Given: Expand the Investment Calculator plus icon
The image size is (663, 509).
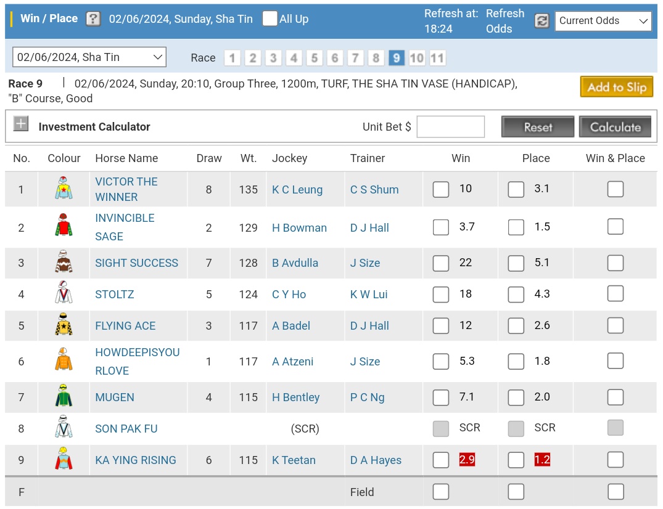Looking at the screenshot, I should tap(21, 124).
